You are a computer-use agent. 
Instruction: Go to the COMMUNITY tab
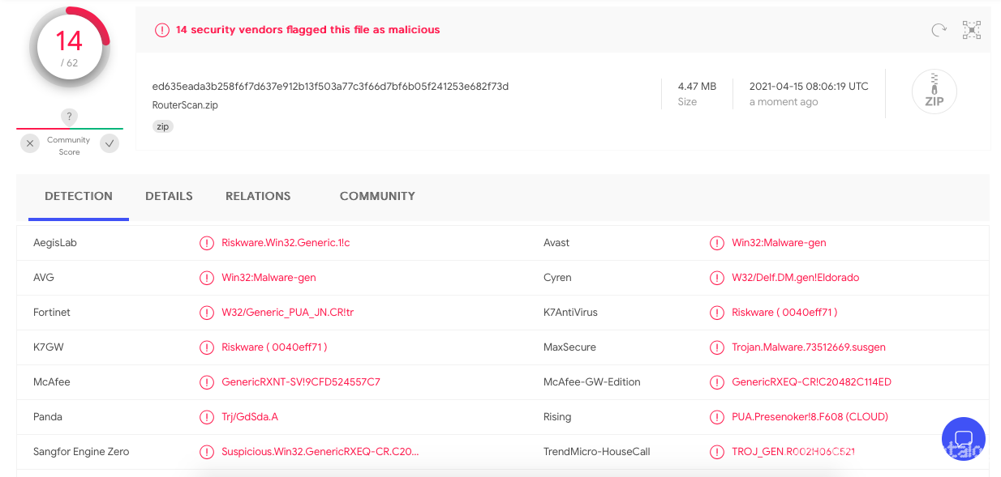[x=377, y=196]
